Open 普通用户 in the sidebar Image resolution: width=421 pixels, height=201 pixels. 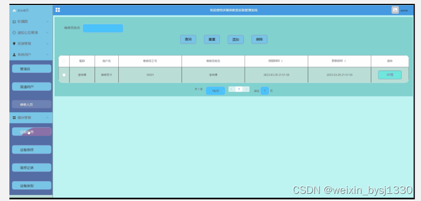click(x=31, y=86)
